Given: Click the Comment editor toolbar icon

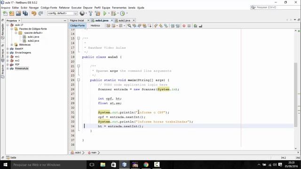Looking at the screenshot, I should (x=196, y=26).
